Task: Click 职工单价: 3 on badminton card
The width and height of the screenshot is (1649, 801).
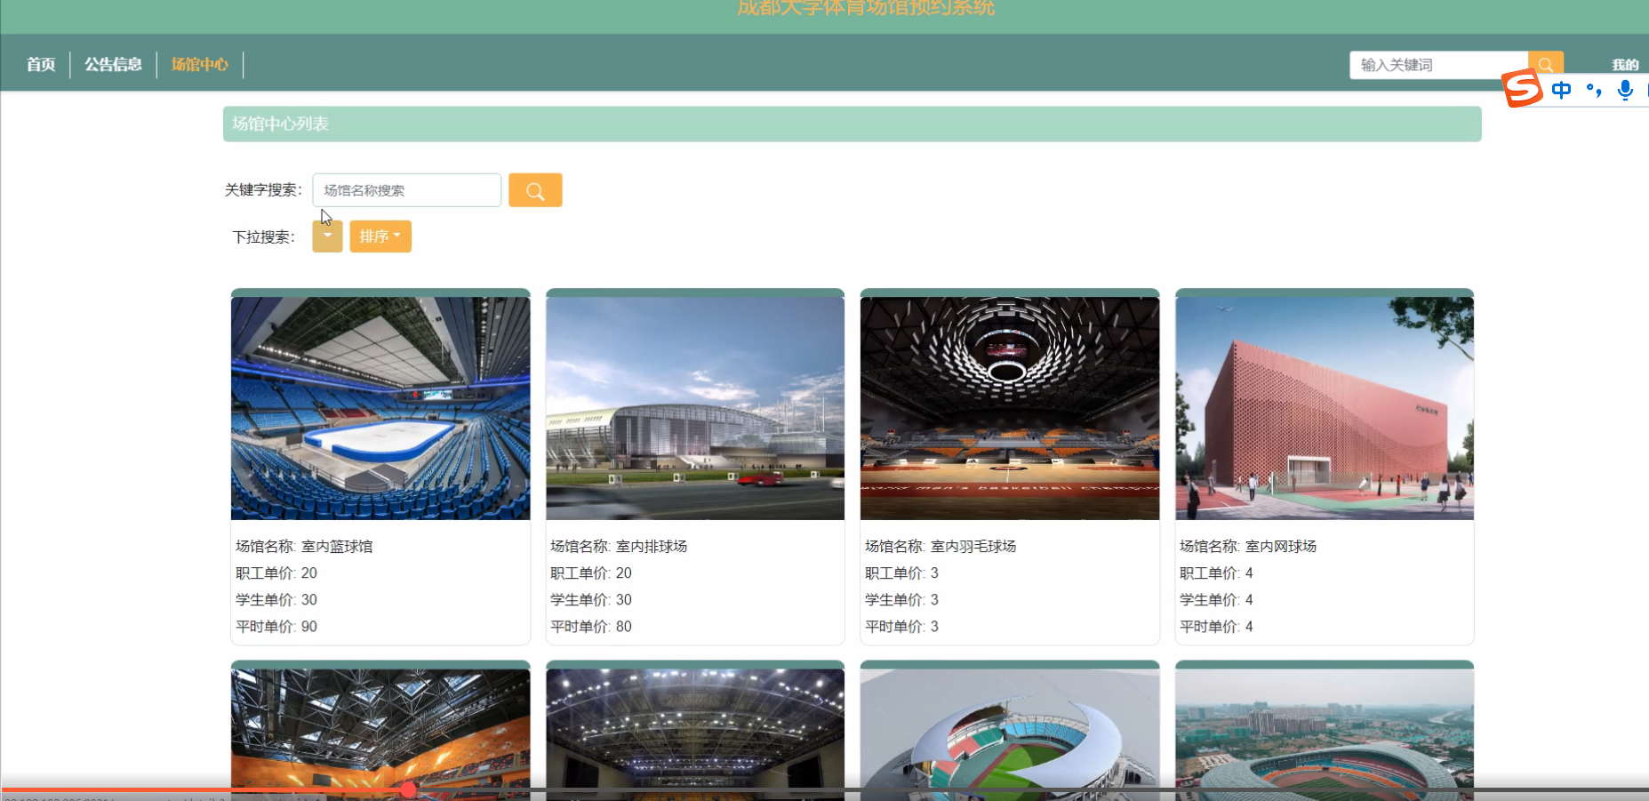Action: click(x=902, y=573)
